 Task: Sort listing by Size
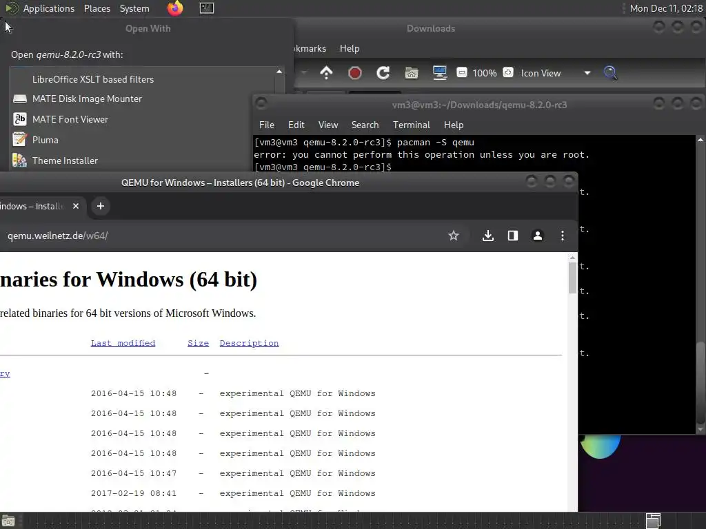(198, 343)
